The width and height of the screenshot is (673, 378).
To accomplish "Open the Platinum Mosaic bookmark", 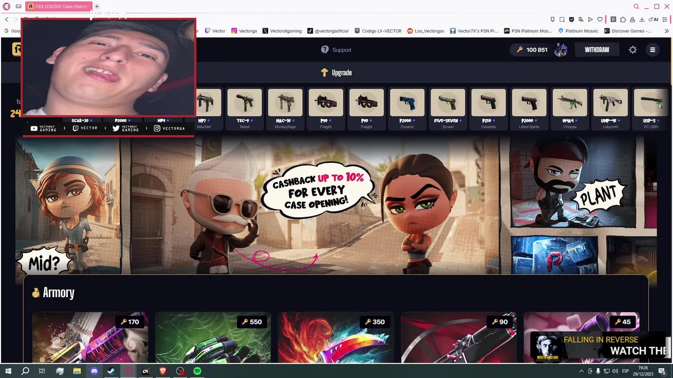I will [578, 31].
